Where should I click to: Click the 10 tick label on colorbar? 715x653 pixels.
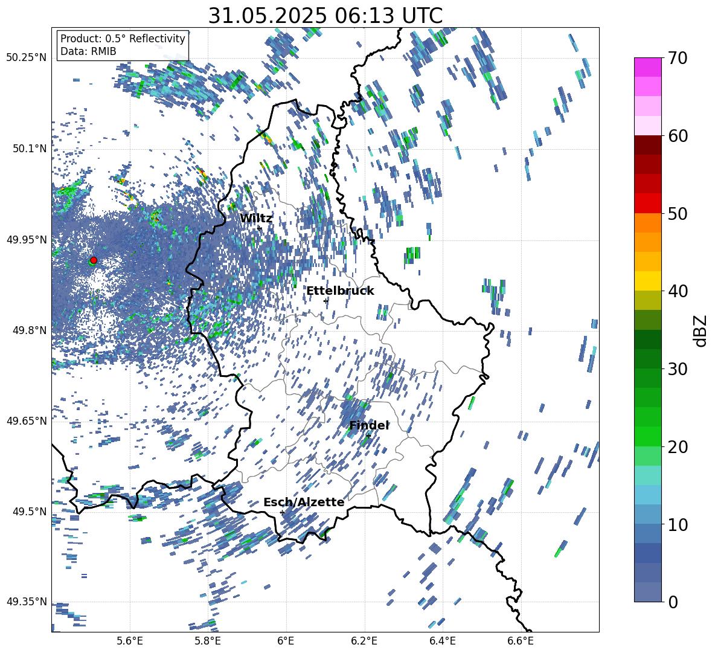pos(678,524)
